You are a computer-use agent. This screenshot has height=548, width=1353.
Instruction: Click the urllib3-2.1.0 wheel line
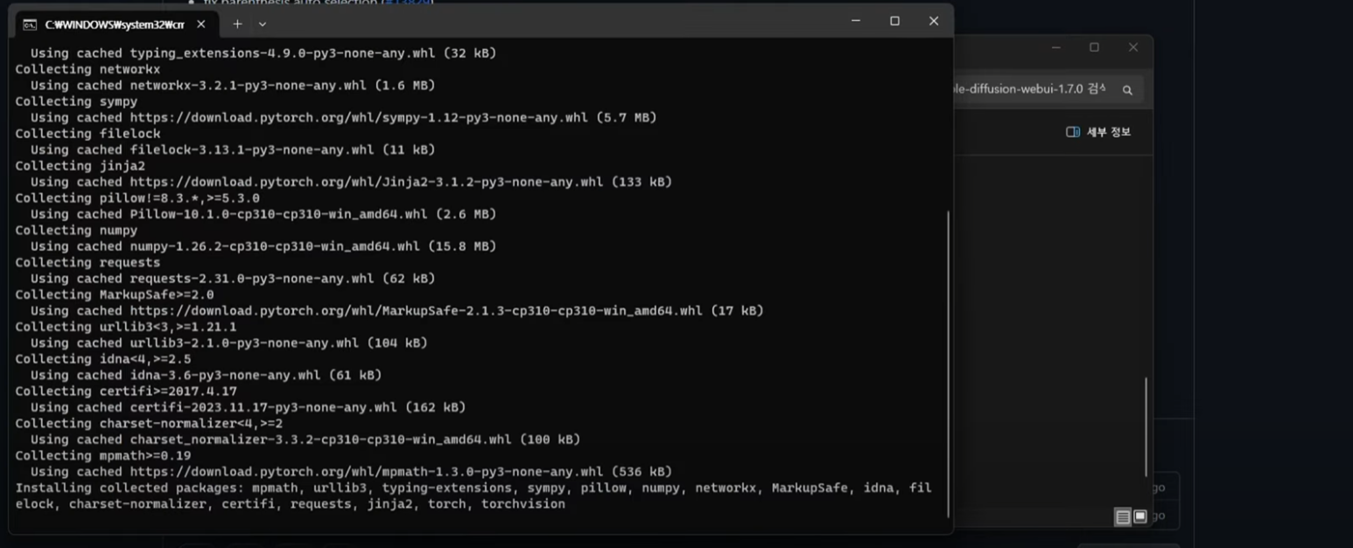coord(229,343)
